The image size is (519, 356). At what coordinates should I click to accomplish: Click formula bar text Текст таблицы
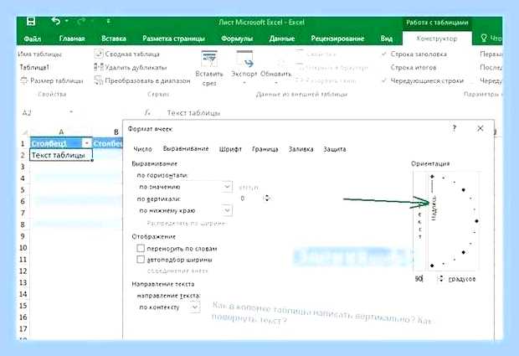coord(193,113)
